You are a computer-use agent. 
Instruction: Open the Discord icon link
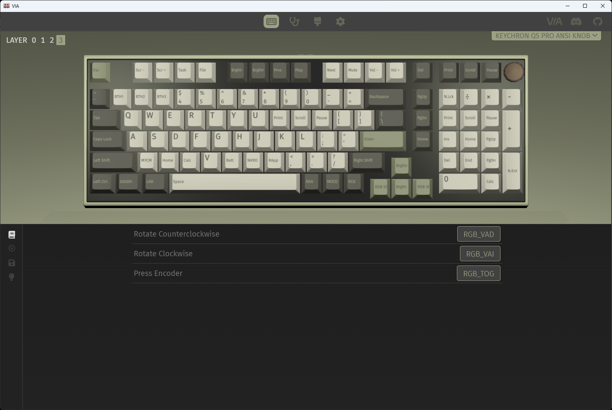point(576,22)
